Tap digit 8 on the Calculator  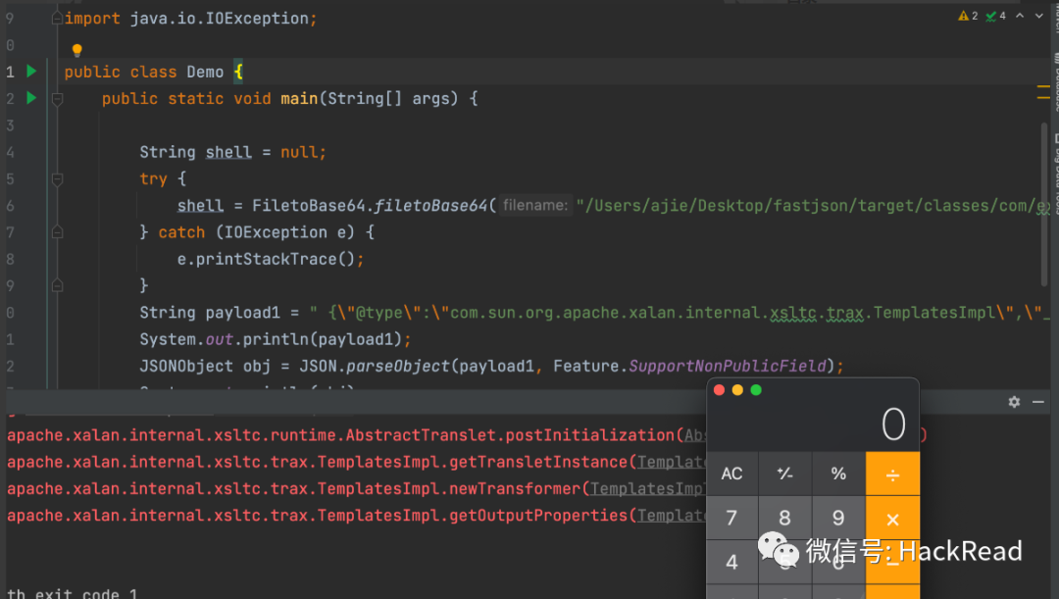click(x=784, y=518)
